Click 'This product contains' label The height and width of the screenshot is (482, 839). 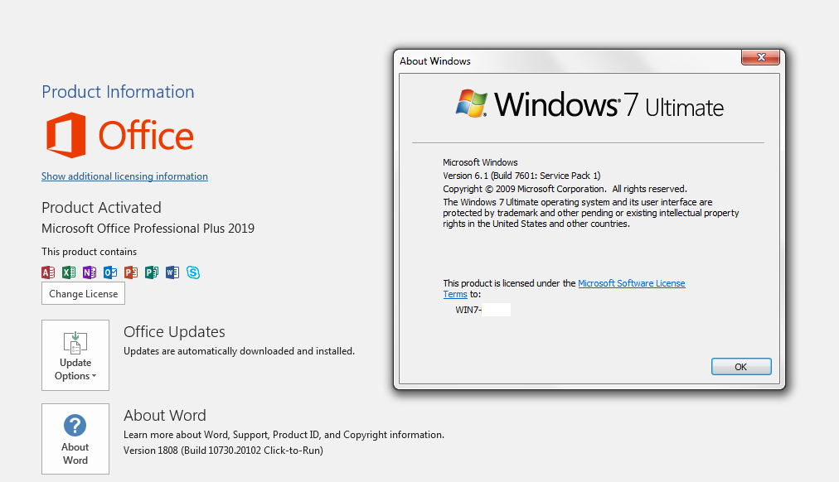click(x=90, y=252)
